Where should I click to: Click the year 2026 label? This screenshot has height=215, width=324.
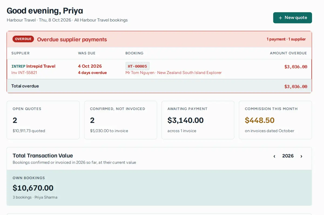(x=288, y=156)
